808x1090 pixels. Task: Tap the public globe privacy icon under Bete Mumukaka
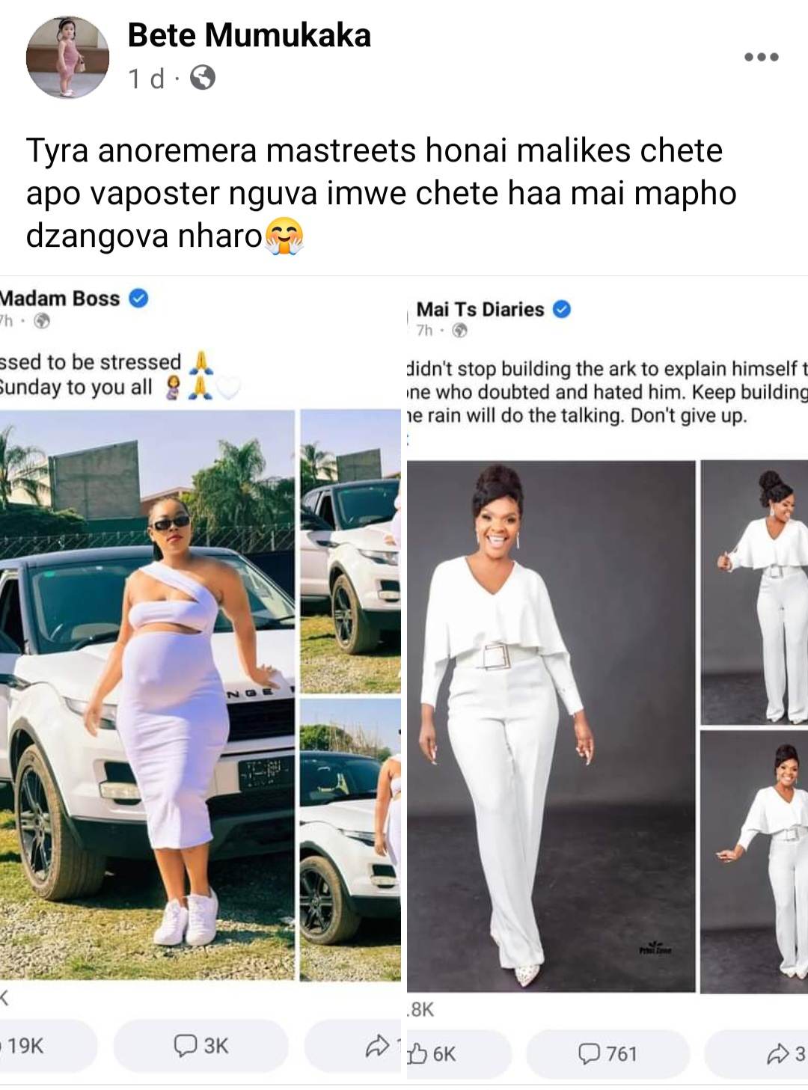tap(202, 78)
